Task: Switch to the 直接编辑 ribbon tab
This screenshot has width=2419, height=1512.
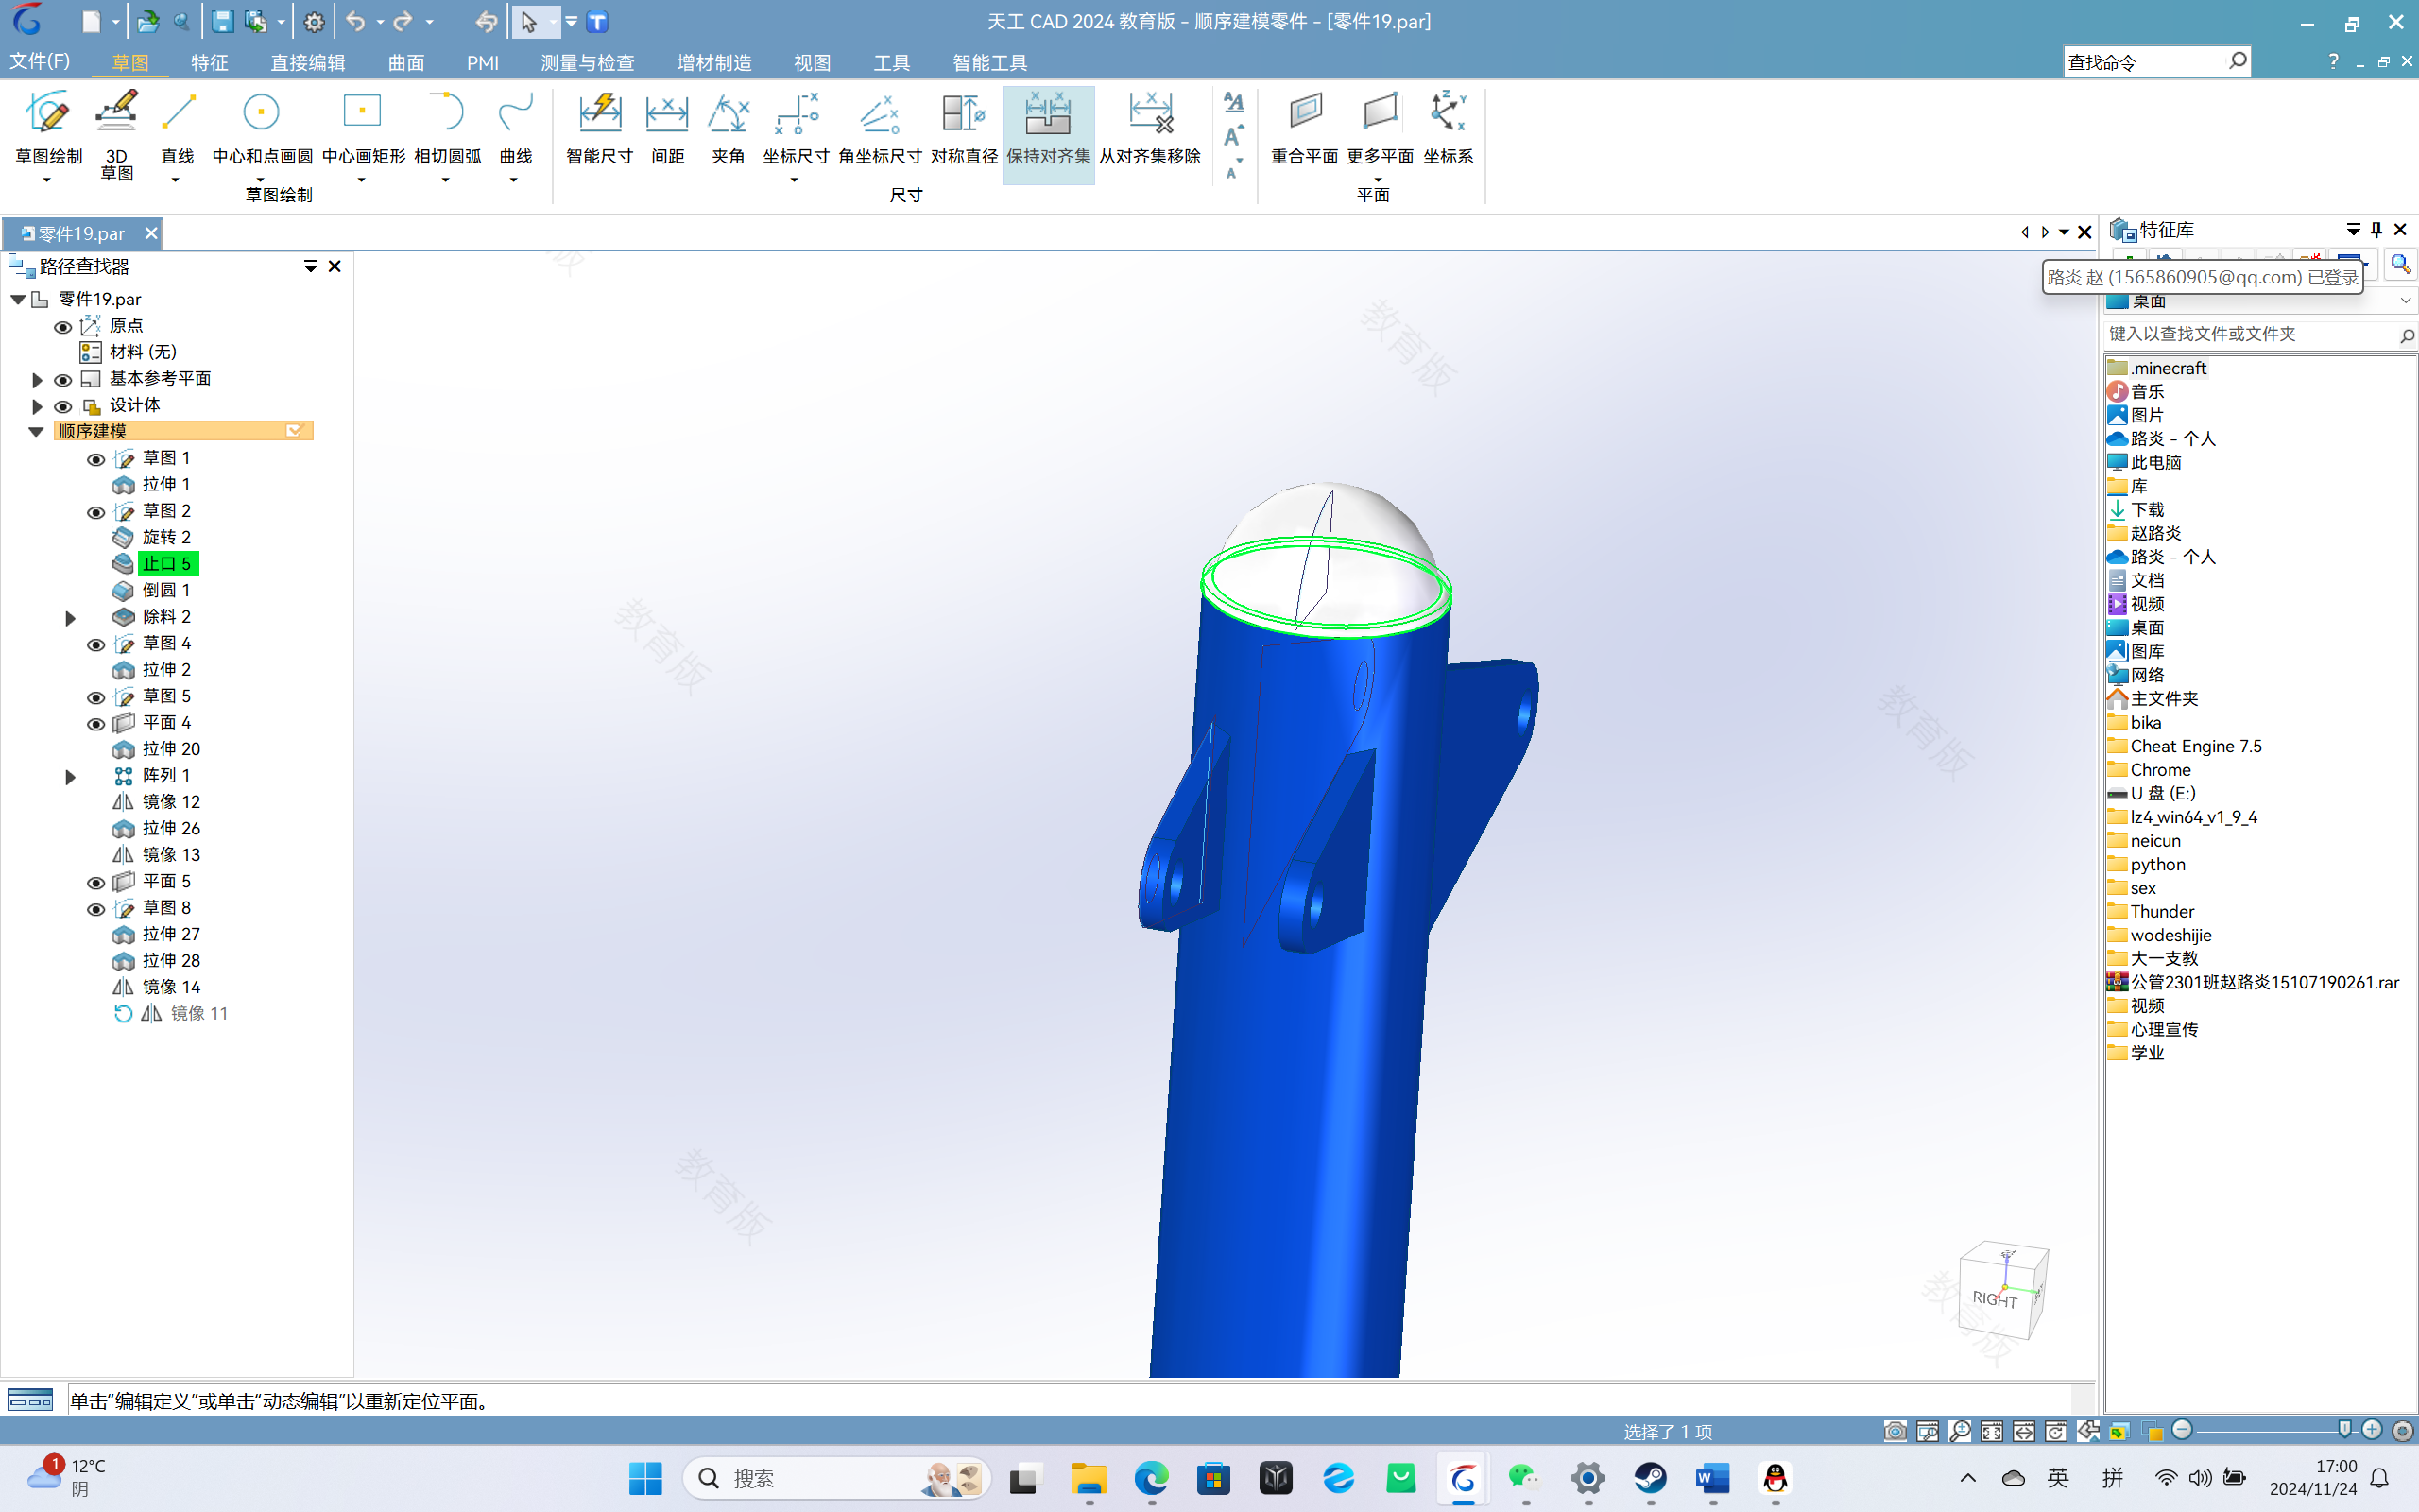Action: coord(308,62)
